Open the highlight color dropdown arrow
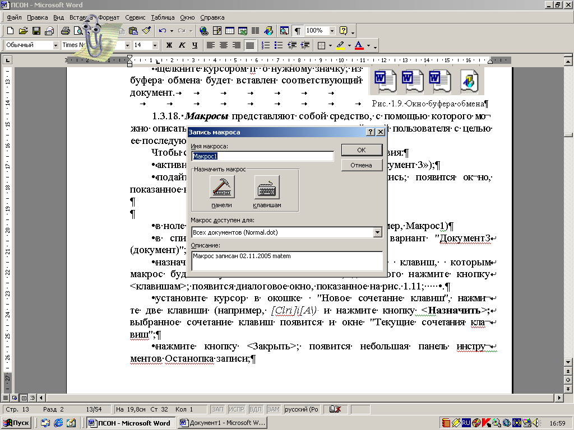 pyautogui.click(x=349, y=45)
